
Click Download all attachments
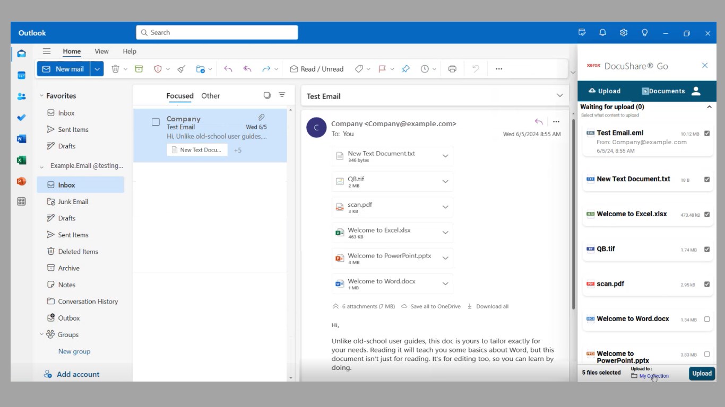click(x=488, y=306)
